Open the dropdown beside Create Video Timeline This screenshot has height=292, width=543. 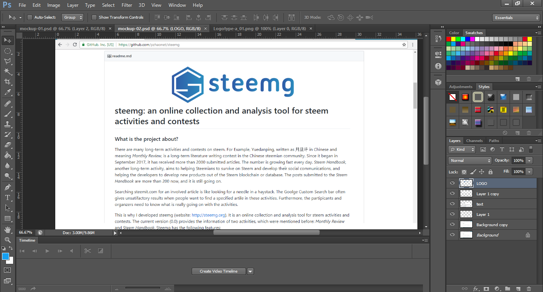(250, 271)
